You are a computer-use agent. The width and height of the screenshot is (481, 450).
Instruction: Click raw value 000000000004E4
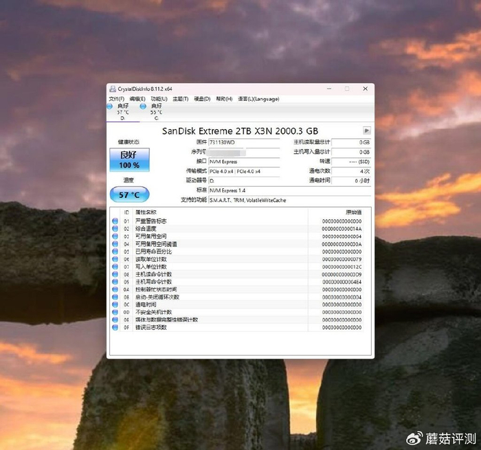[x=342, y=282]
